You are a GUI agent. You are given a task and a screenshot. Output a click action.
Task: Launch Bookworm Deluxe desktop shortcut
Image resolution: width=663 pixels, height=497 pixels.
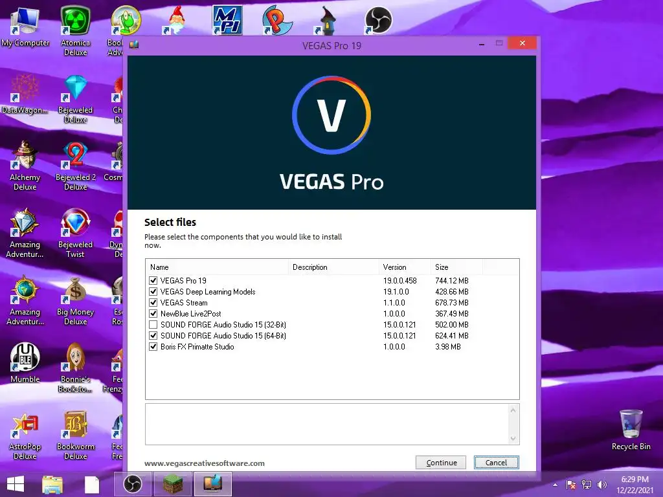click(x=75, y=436)
